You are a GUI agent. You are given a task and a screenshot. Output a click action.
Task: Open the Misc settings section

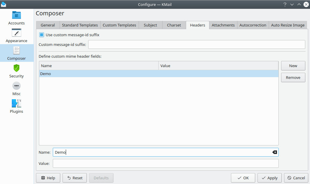(17, 89)
